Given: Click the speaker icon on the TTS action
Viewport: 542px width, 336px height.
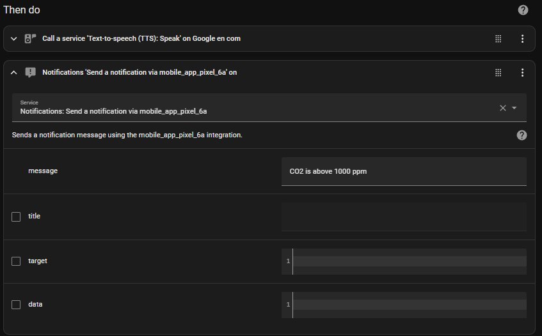Looking at the screenshot, I should (31, 38).
